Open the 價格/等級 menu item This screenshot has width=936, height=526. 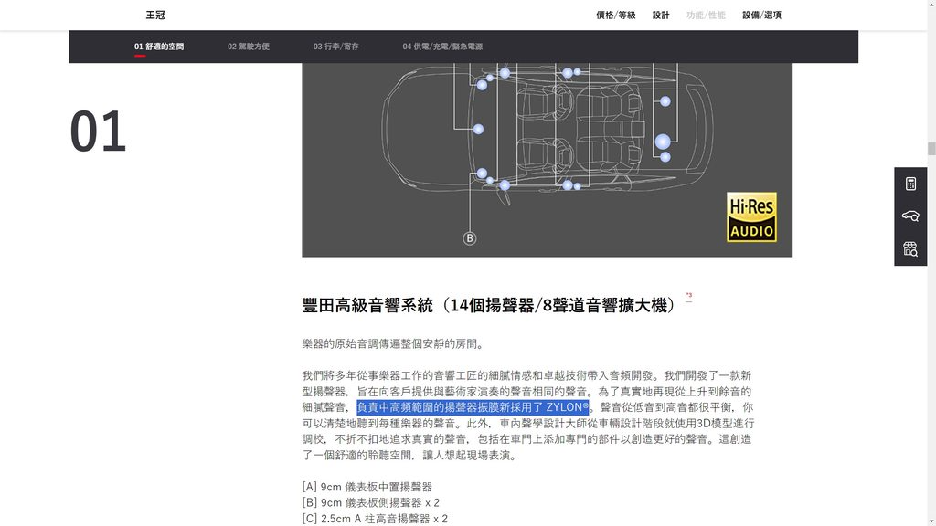point(615,15)
